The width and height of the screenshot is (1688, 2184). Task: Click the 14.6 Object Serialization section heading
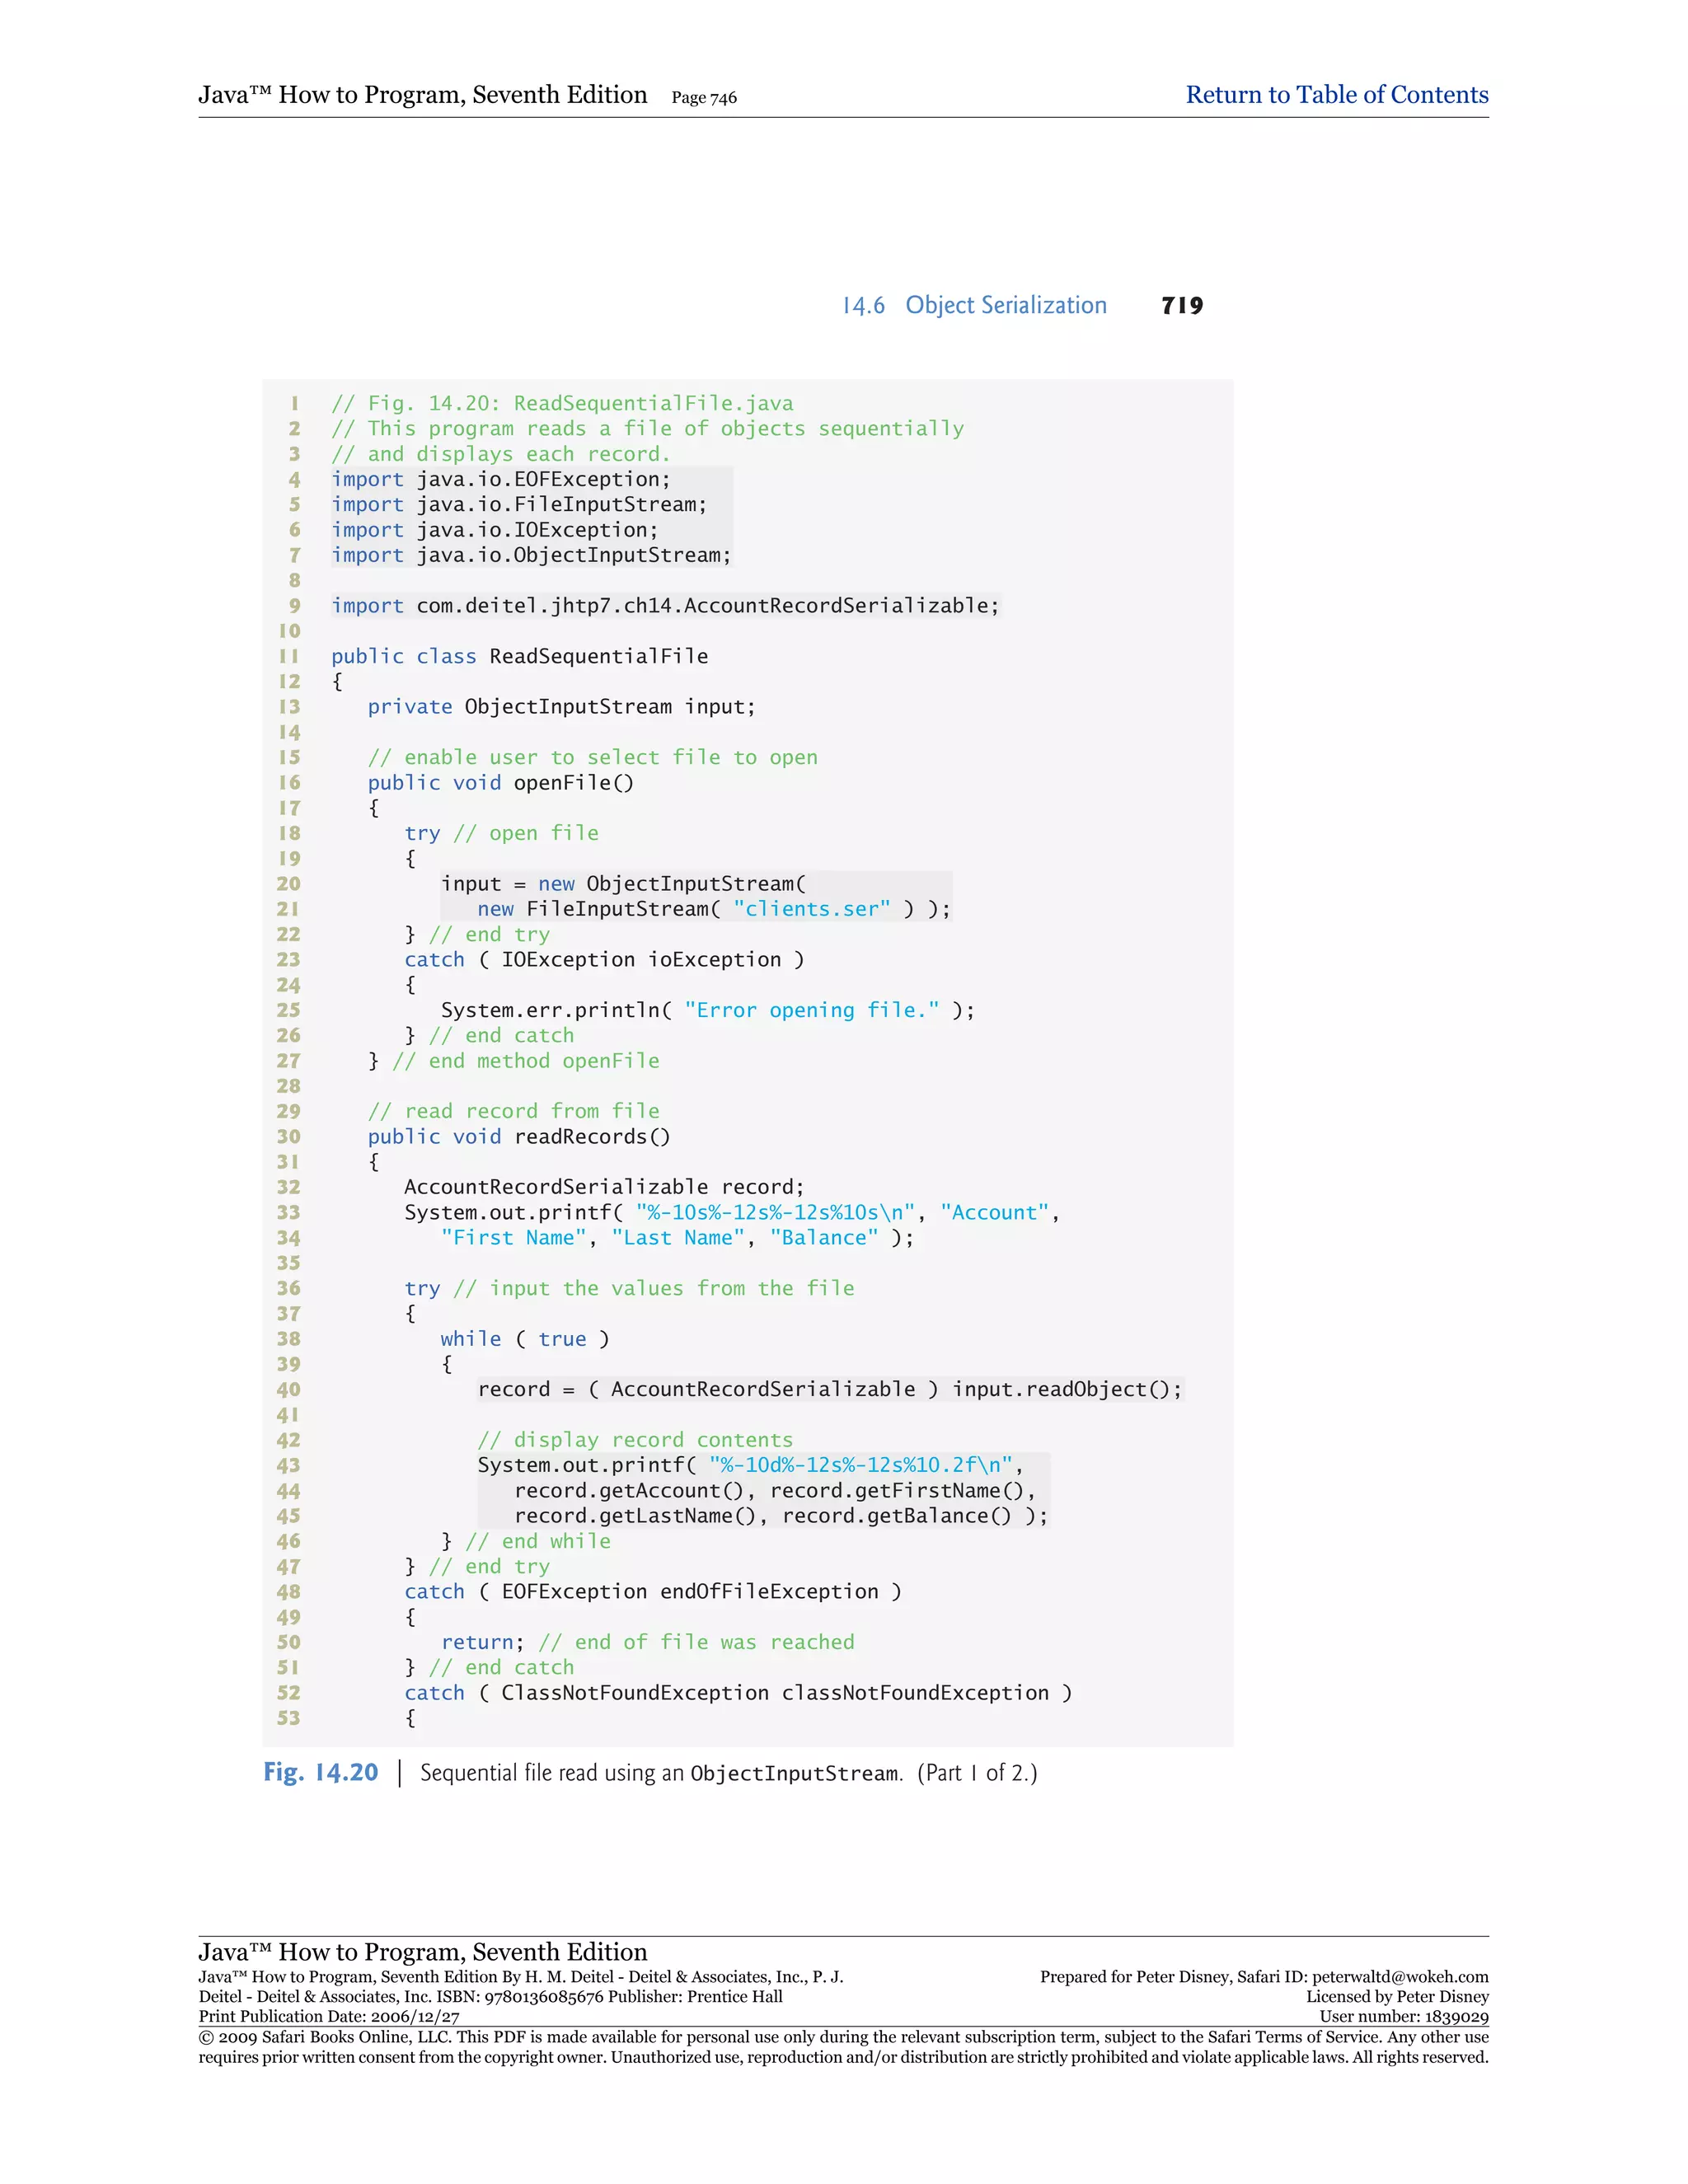974,306
